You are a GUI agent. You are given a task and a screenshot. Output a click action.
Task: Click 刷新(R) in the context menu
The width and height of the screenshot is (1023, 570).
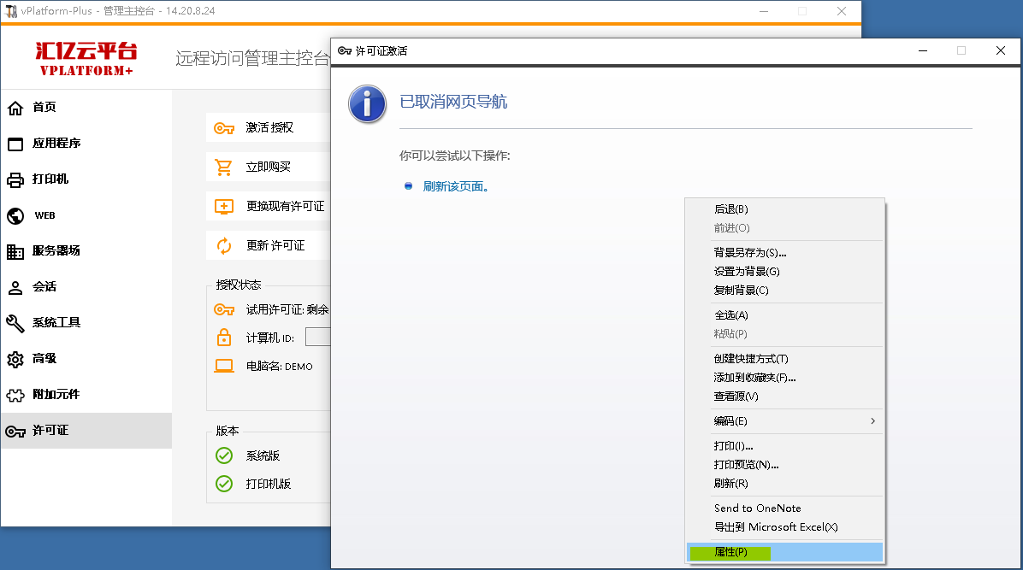[x=730, y=484]
